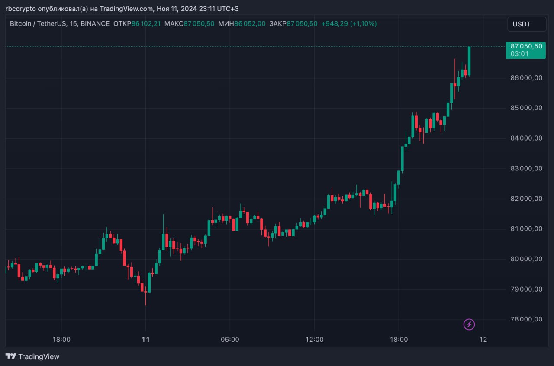Click the high value after МАКС
This screenshot has height=366, width=554.
click(199, 24)
